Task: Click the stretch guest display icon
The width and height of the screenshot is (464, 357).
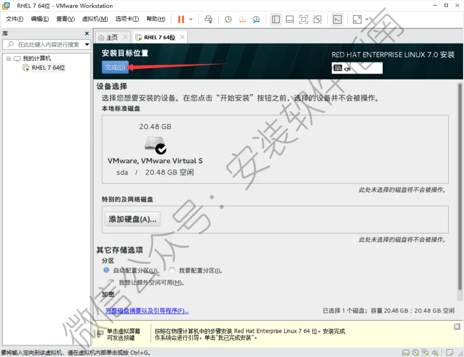Action: coord(357,19)
